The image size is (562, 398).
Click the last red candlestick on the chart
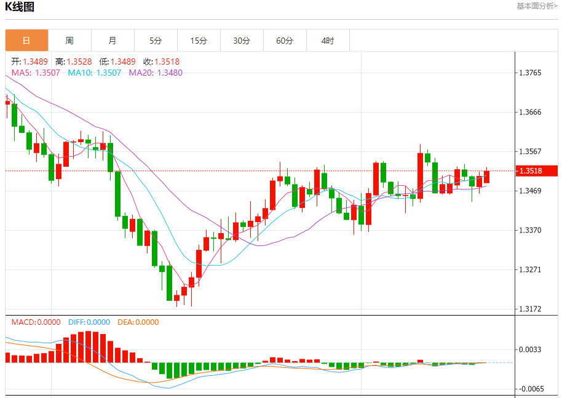coord(486,177)
